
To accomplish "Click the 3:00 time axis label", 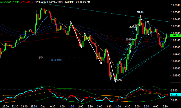I will [100, 106].
